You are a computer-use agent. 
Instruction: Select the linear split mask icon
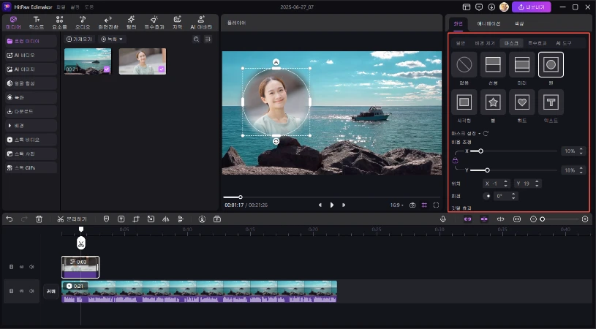pos(493,64)
